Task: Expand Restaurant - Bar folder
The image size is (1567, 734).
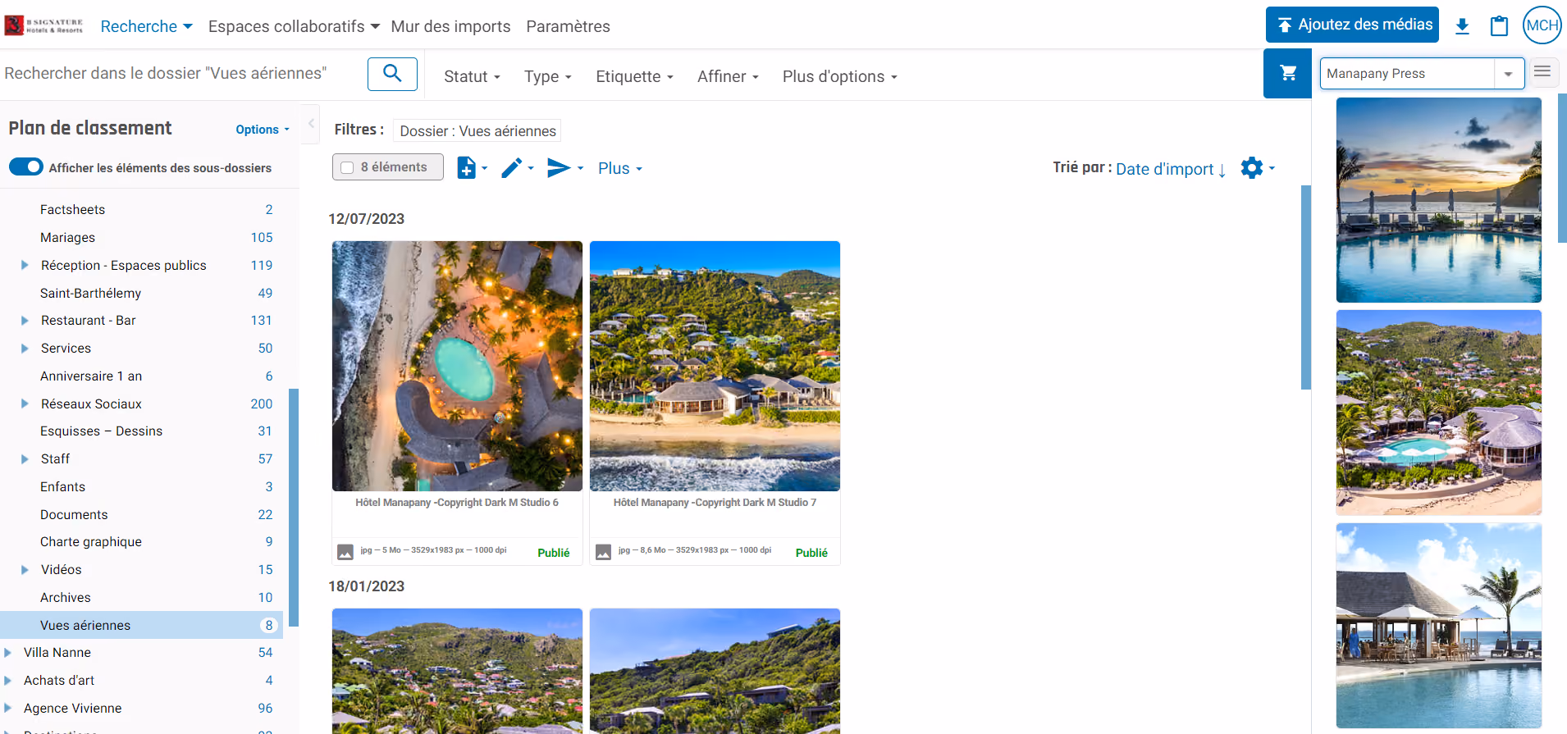Action: pyautogui.click(x=25, y=320)
